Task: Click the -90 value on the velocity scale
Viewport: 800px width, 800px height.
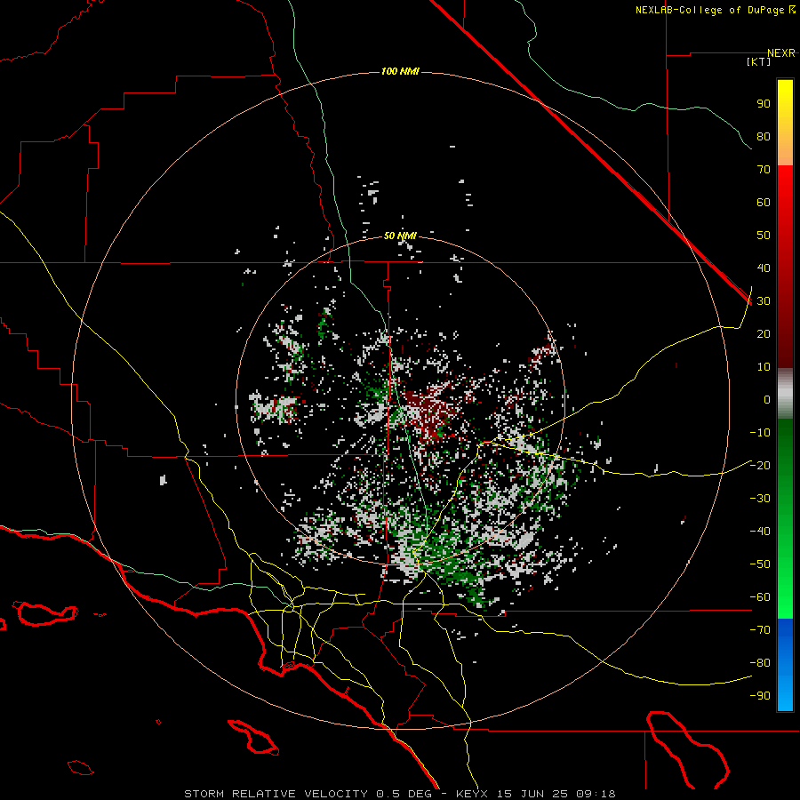Action: click(760, 696)
